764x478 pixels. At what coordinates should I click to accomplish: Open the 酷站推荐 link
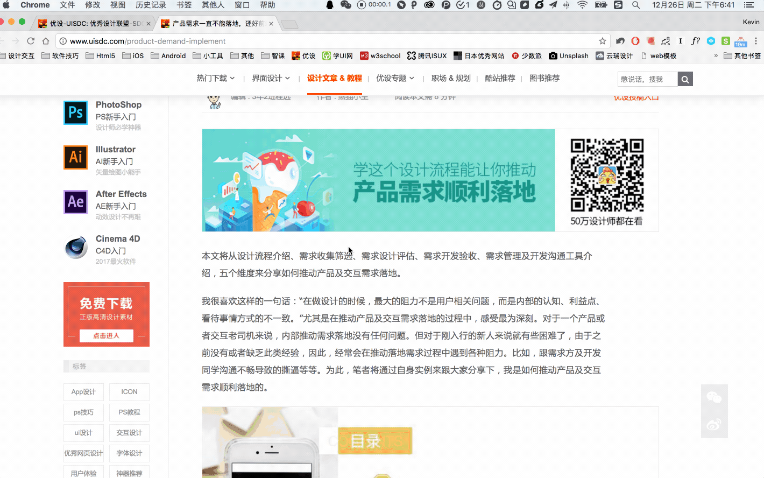click(500, 79)
